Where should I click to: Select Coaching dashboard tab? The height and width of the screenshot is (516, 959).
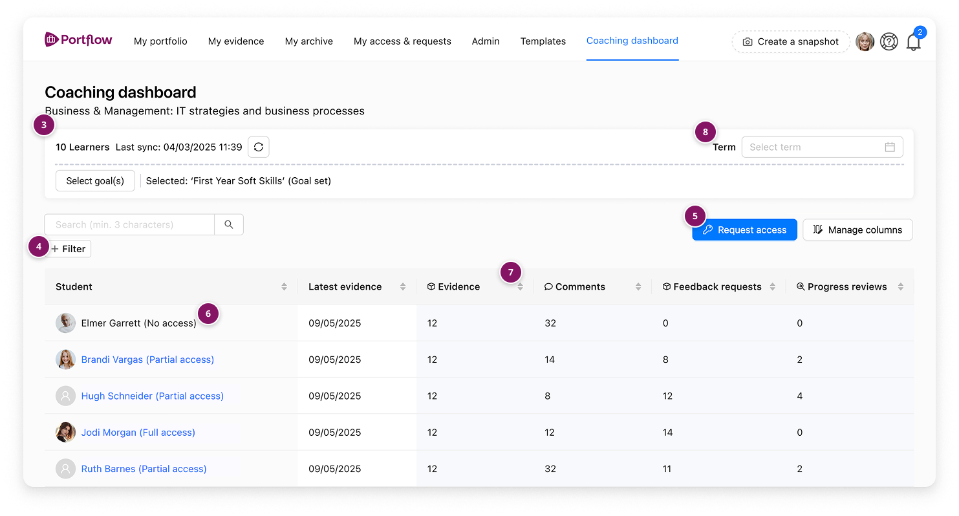coord(632,41)
